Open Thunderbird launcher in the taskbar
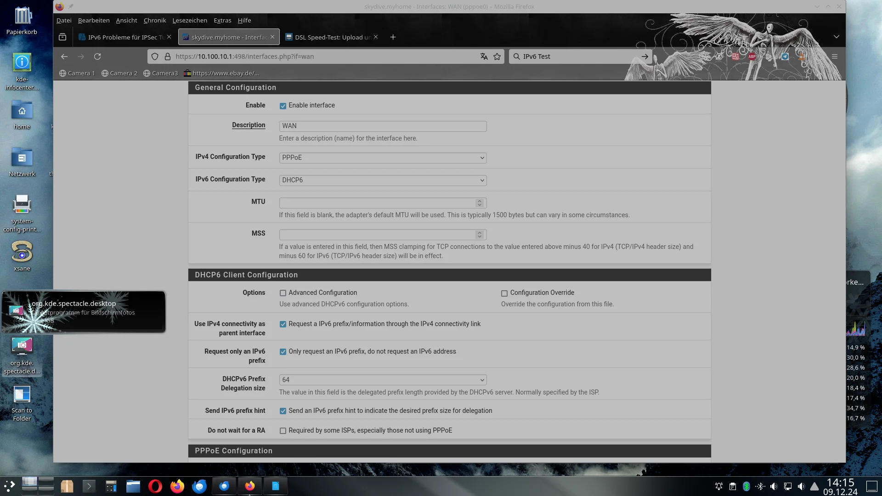Viewport: 882px width, 496px height. [x=199, y=486]
